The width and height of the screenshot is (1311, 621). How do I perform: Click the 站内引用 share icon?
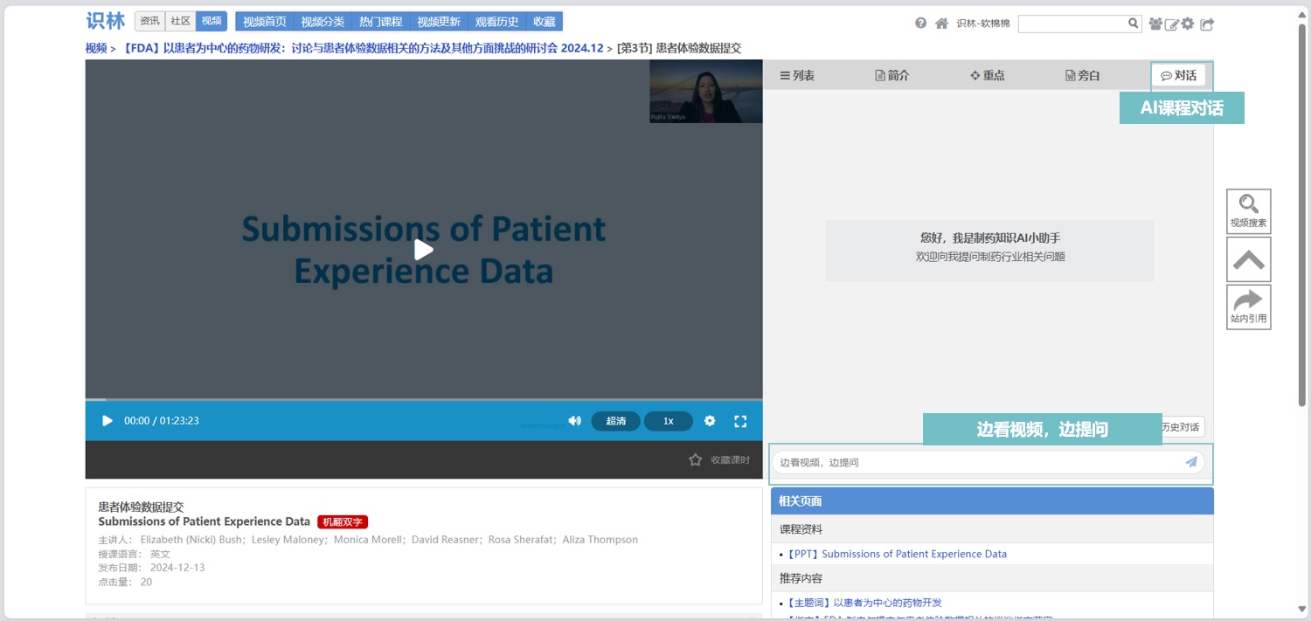[1248, 307]
